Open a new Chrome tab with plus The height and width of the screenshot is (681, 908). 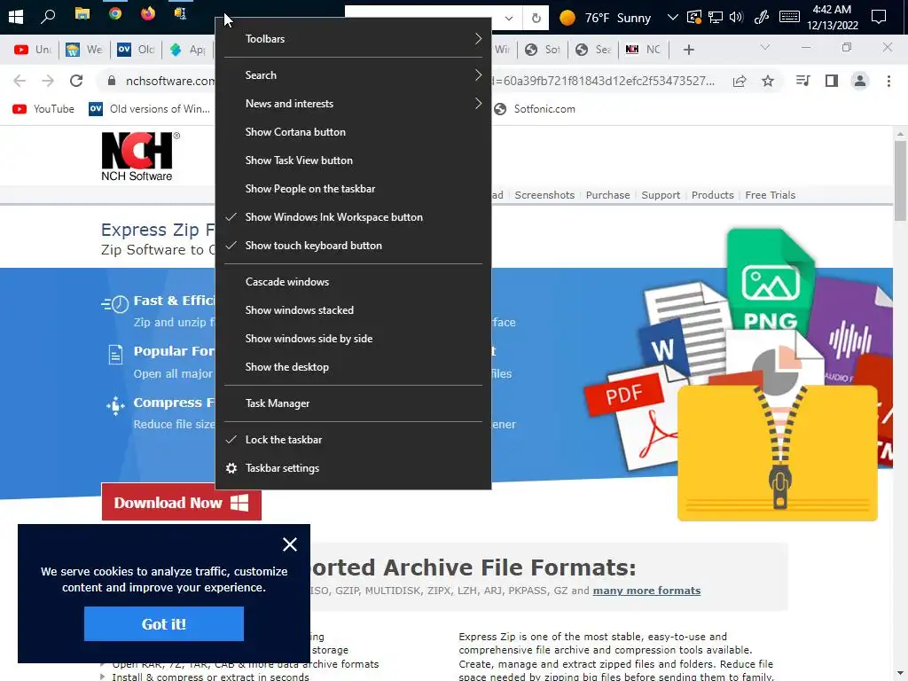pyautogui.click(x=688, y=50)
